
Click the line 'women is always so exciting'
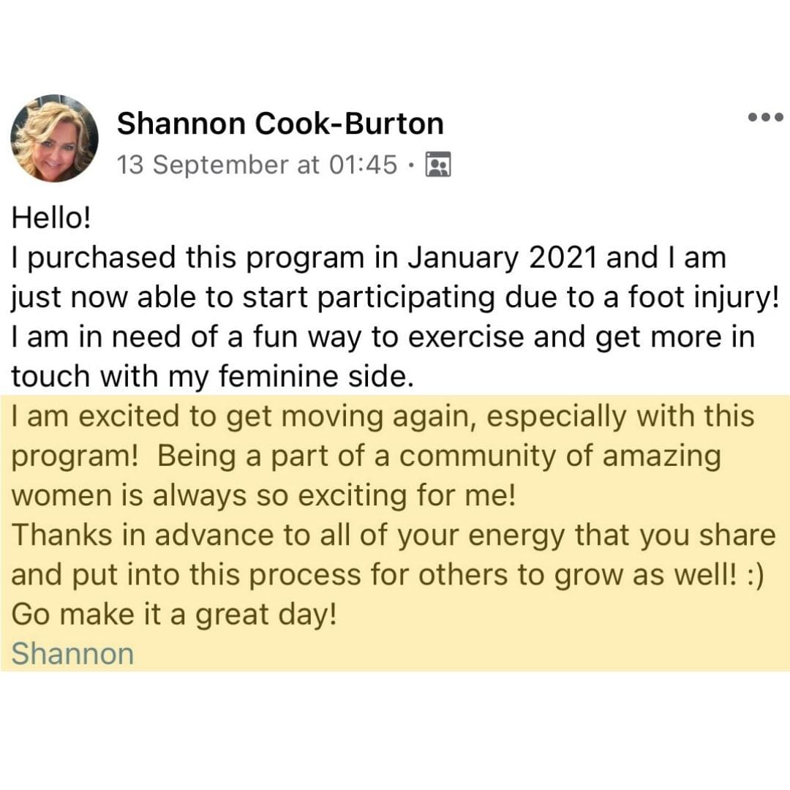pos(264,495)
